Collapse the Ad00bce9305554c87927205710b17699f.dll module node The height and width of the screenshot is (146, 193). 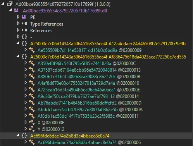(10, 10)
